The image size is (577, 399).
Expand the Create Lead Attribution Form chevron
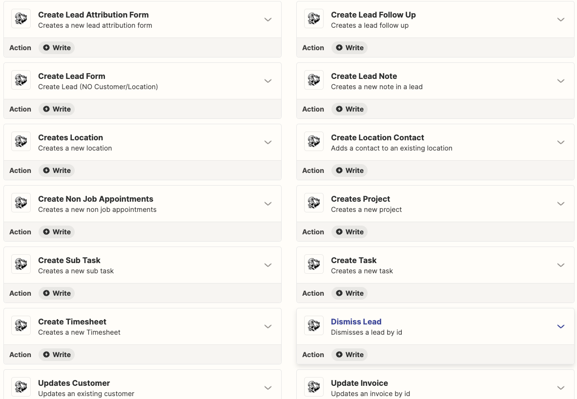268,19
